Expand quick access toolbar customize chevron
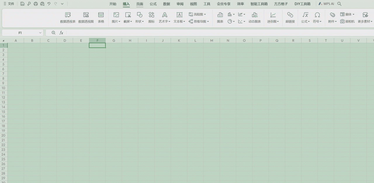Viewport: 374px width, 183px height. [62, 4]
